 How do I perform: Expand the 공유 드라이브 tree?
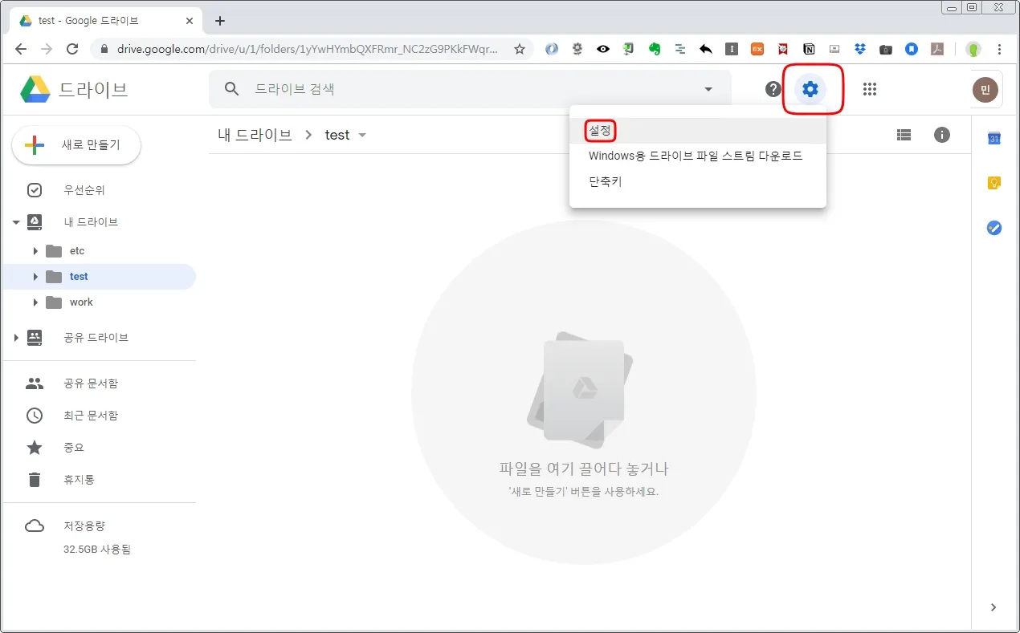click(x=16, y=338)
